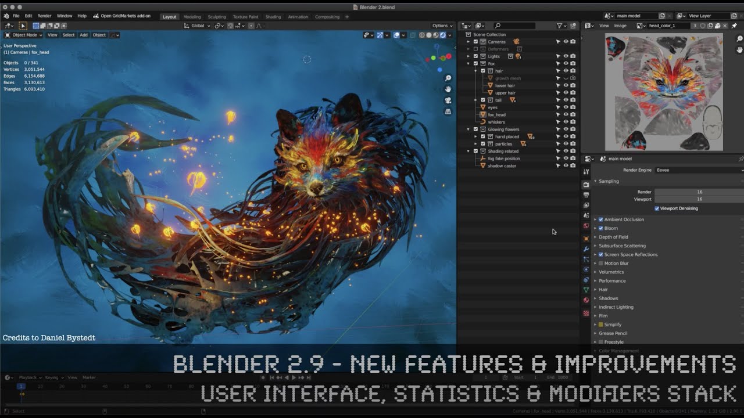Pin the head_color_1 image
The image size is (744, 418).
coord(735,26)
